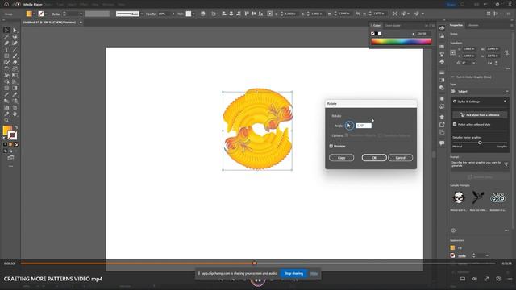The width and height of the screenshot is (516, 290).
Task: Choose the Lasso tool
Action: [x=15, y=37]
